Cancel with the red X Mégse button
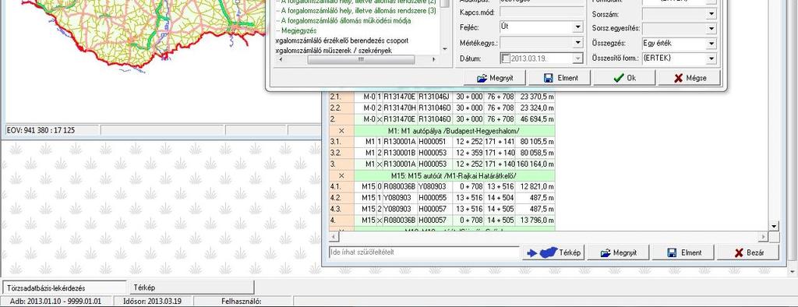 (689, 78)
